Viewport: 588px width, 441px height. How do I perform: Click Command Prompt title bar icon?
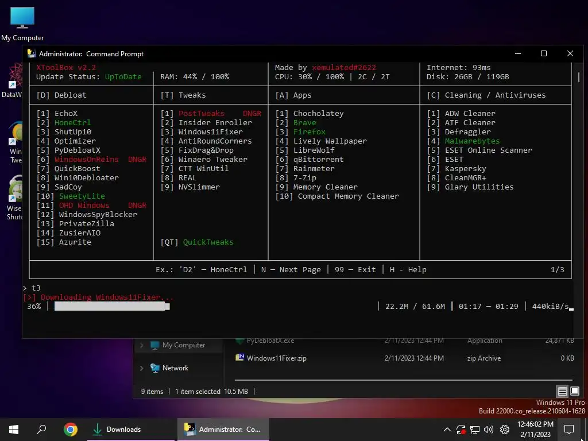point(32,53)
